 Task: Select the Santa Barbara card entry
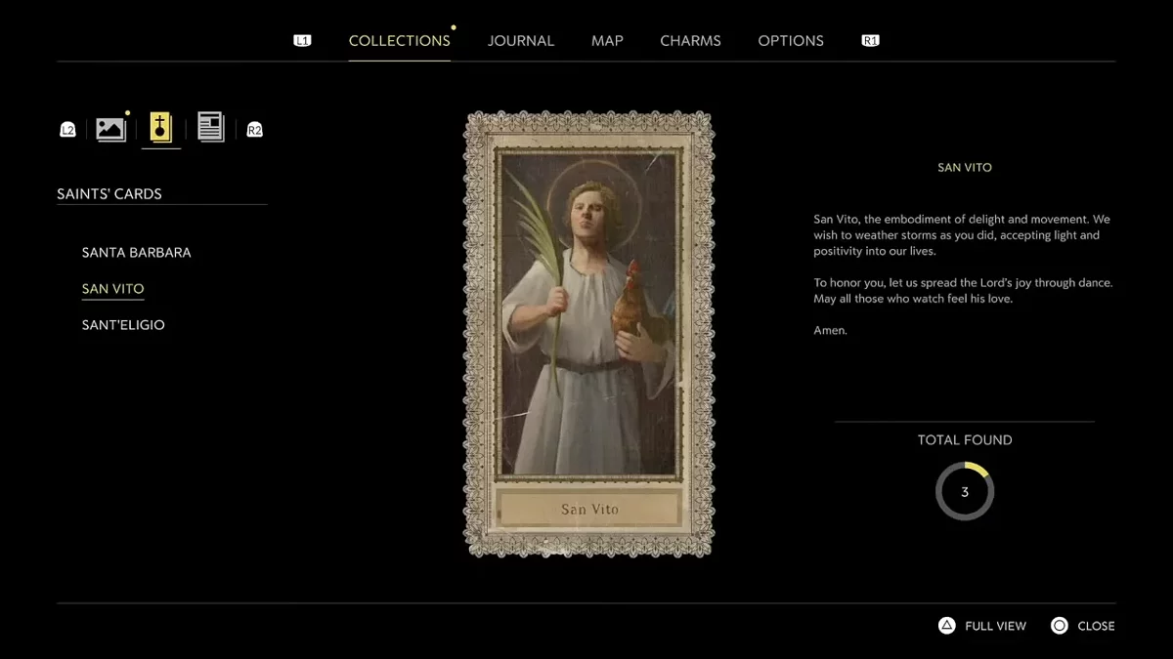coord(137,252)
